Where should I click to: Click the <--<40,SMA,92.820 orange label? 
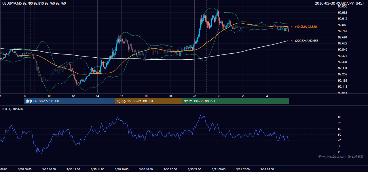pyautogui.click(x=304, y=27)
